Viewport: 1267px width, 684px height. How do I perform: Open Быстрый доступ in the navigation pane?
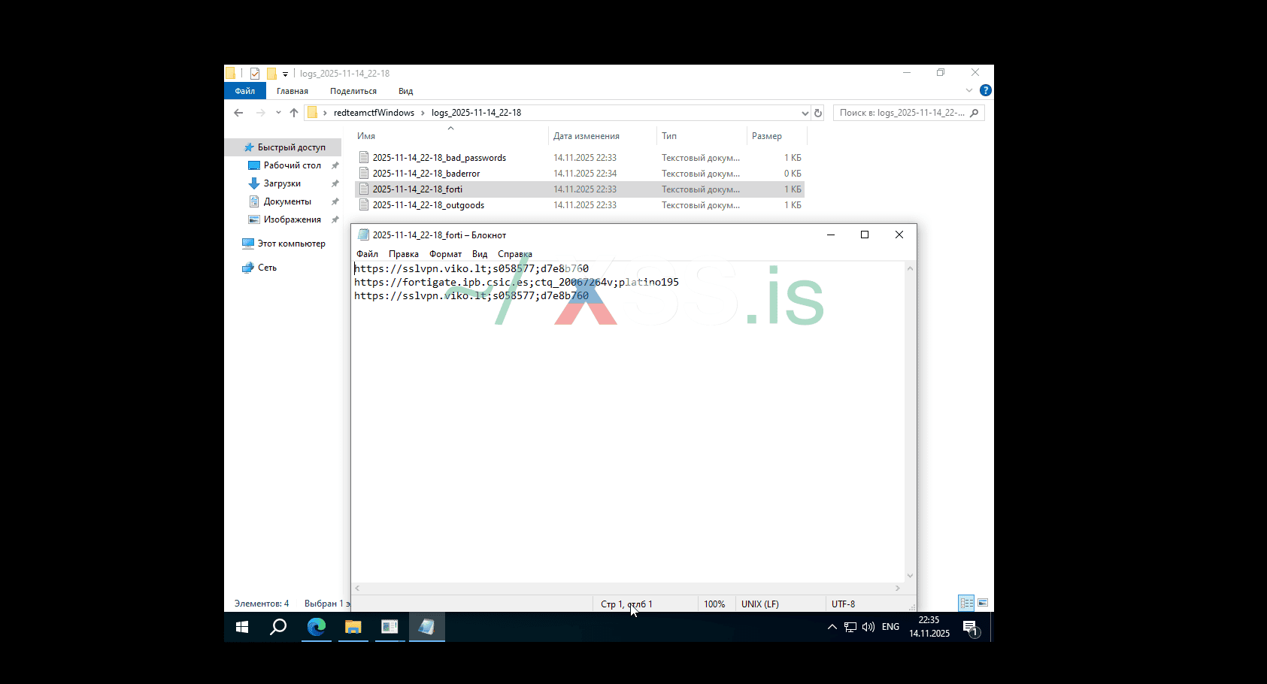tap(291, 147)
